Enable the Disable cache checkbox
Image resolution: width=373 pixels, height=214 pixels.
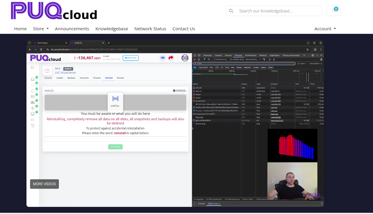[x=231, y=59]
